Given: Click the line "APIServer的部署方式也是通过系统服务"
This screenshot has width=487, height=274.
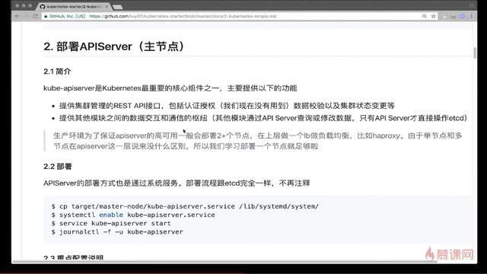Looking at the screenshot, I should point(177,183).
